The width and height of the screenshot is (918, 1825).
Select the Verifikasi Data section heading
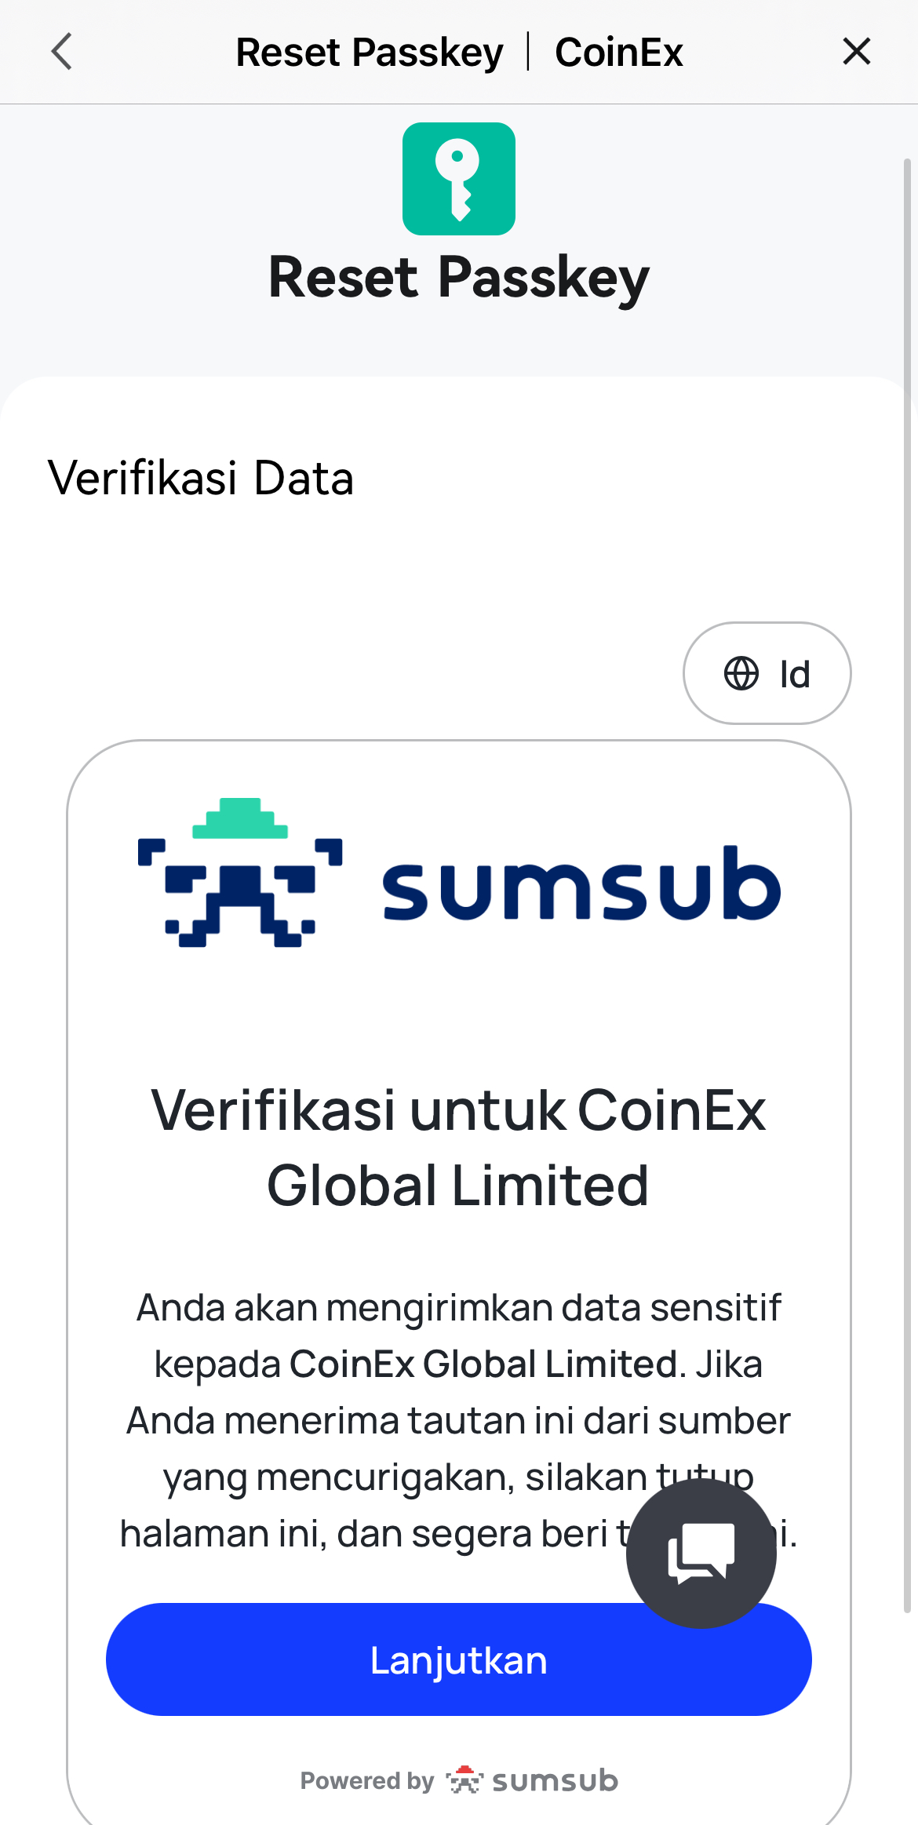(201, 478)
